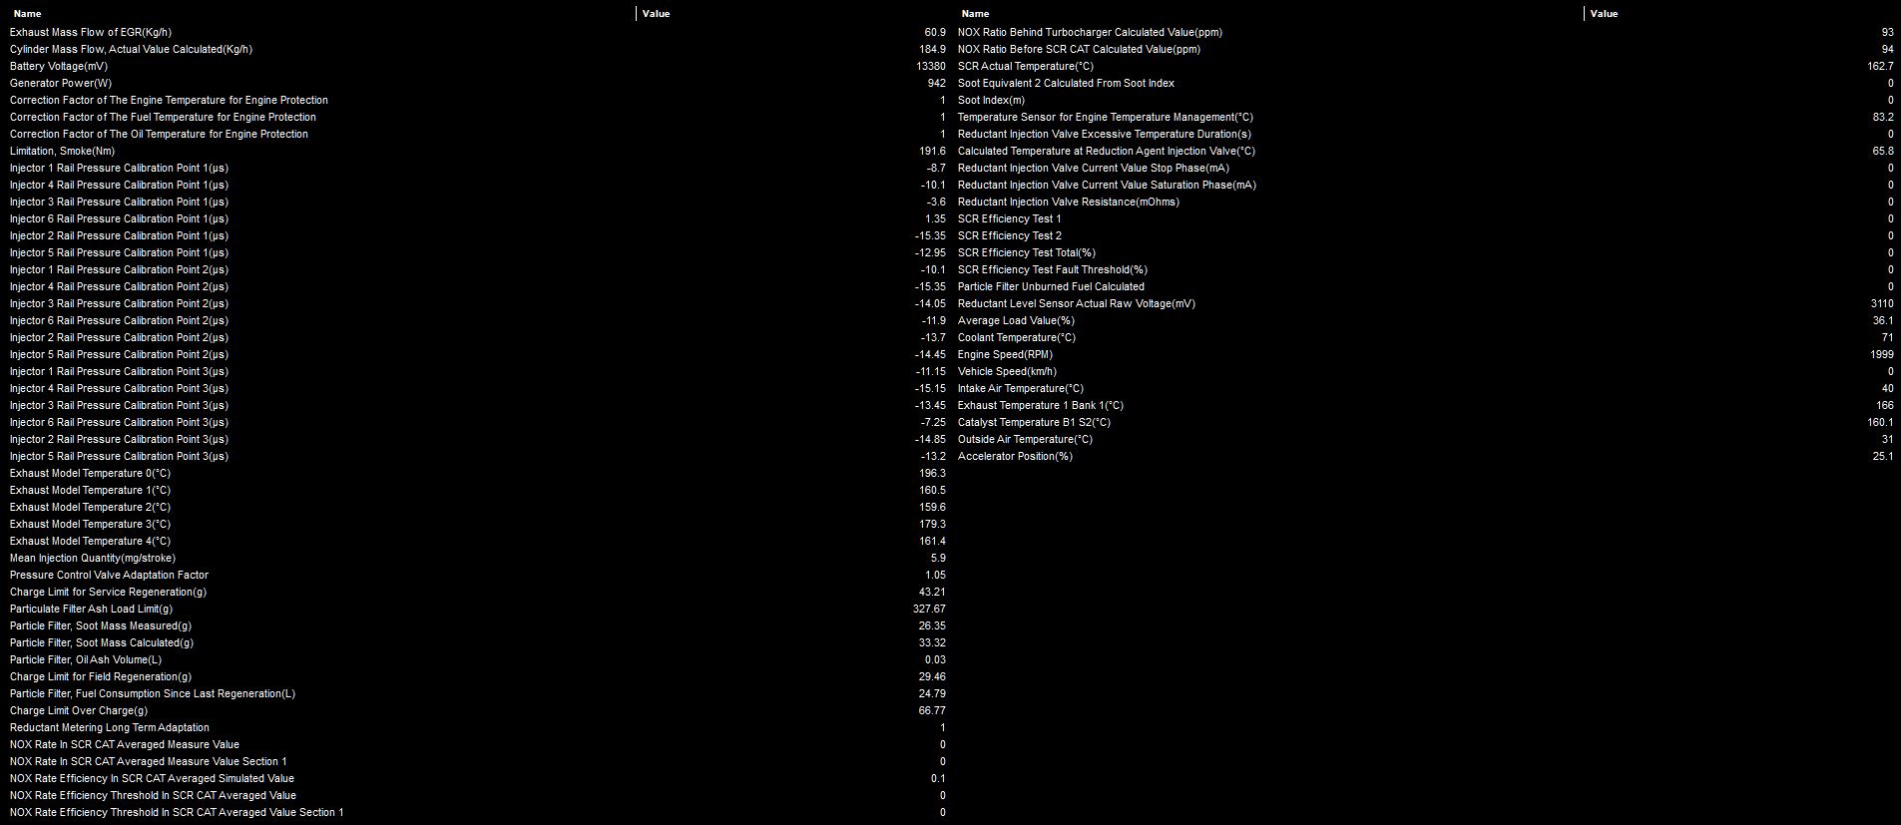Viewport: 1901px width, 825px height.
Task: Select Temperature Sensor for Engine Temperature Management
Action: 1425,117
